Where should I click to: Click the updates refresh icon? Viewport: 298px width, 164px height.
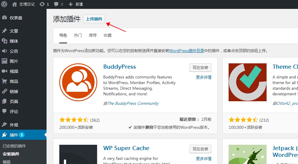[42, 4]
